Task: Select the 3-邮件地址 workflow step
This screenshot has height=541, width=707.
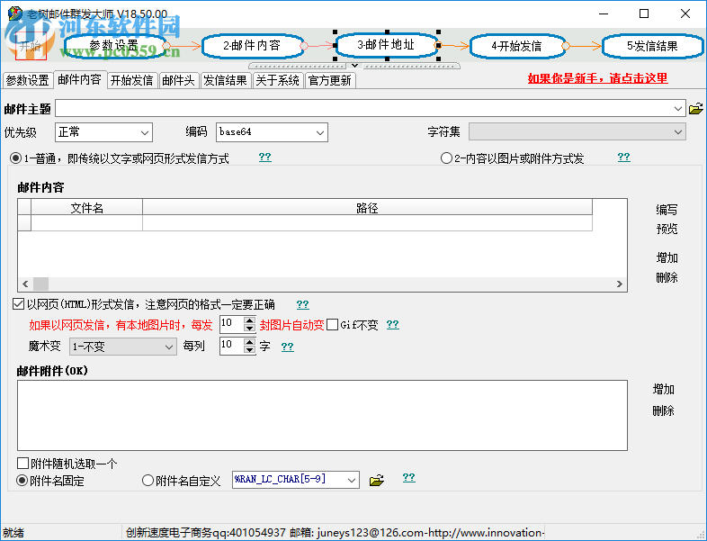Action: pos(386,45)
